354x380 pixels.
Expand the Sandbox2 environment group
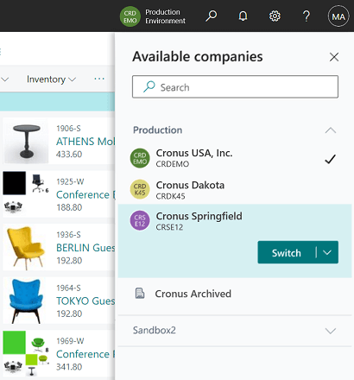pyautogui.click(x=331, y=331)
